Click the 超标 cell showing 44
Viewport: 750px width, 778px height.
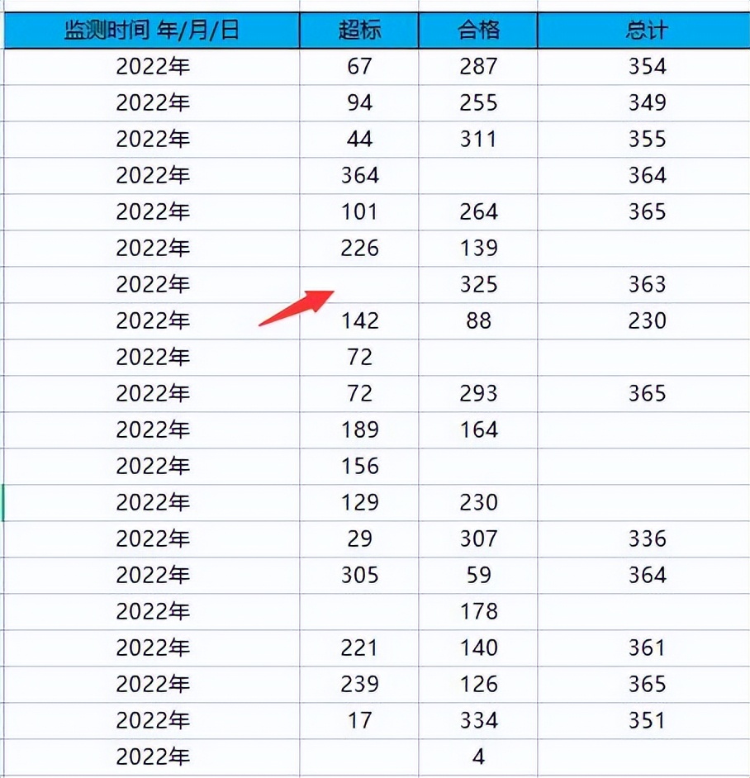coord(359,140)
